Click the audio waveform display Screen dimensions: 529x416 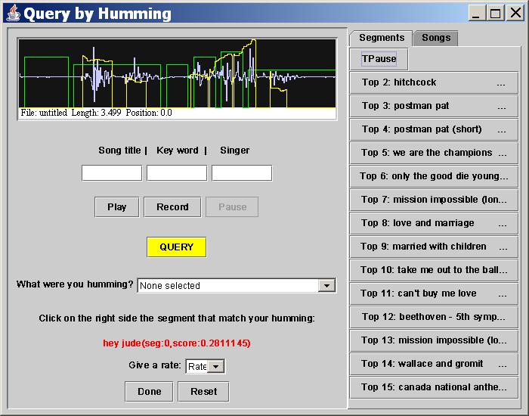coord(177,74)
